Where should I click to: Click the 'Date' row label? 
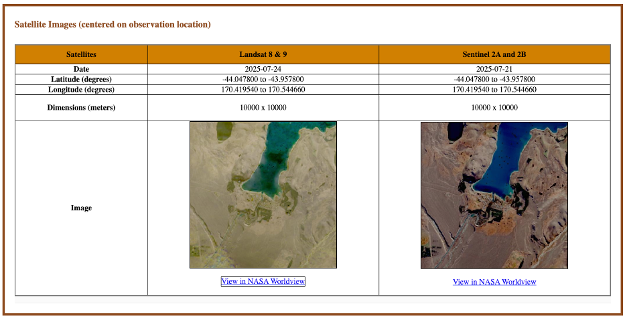point(81,69)
